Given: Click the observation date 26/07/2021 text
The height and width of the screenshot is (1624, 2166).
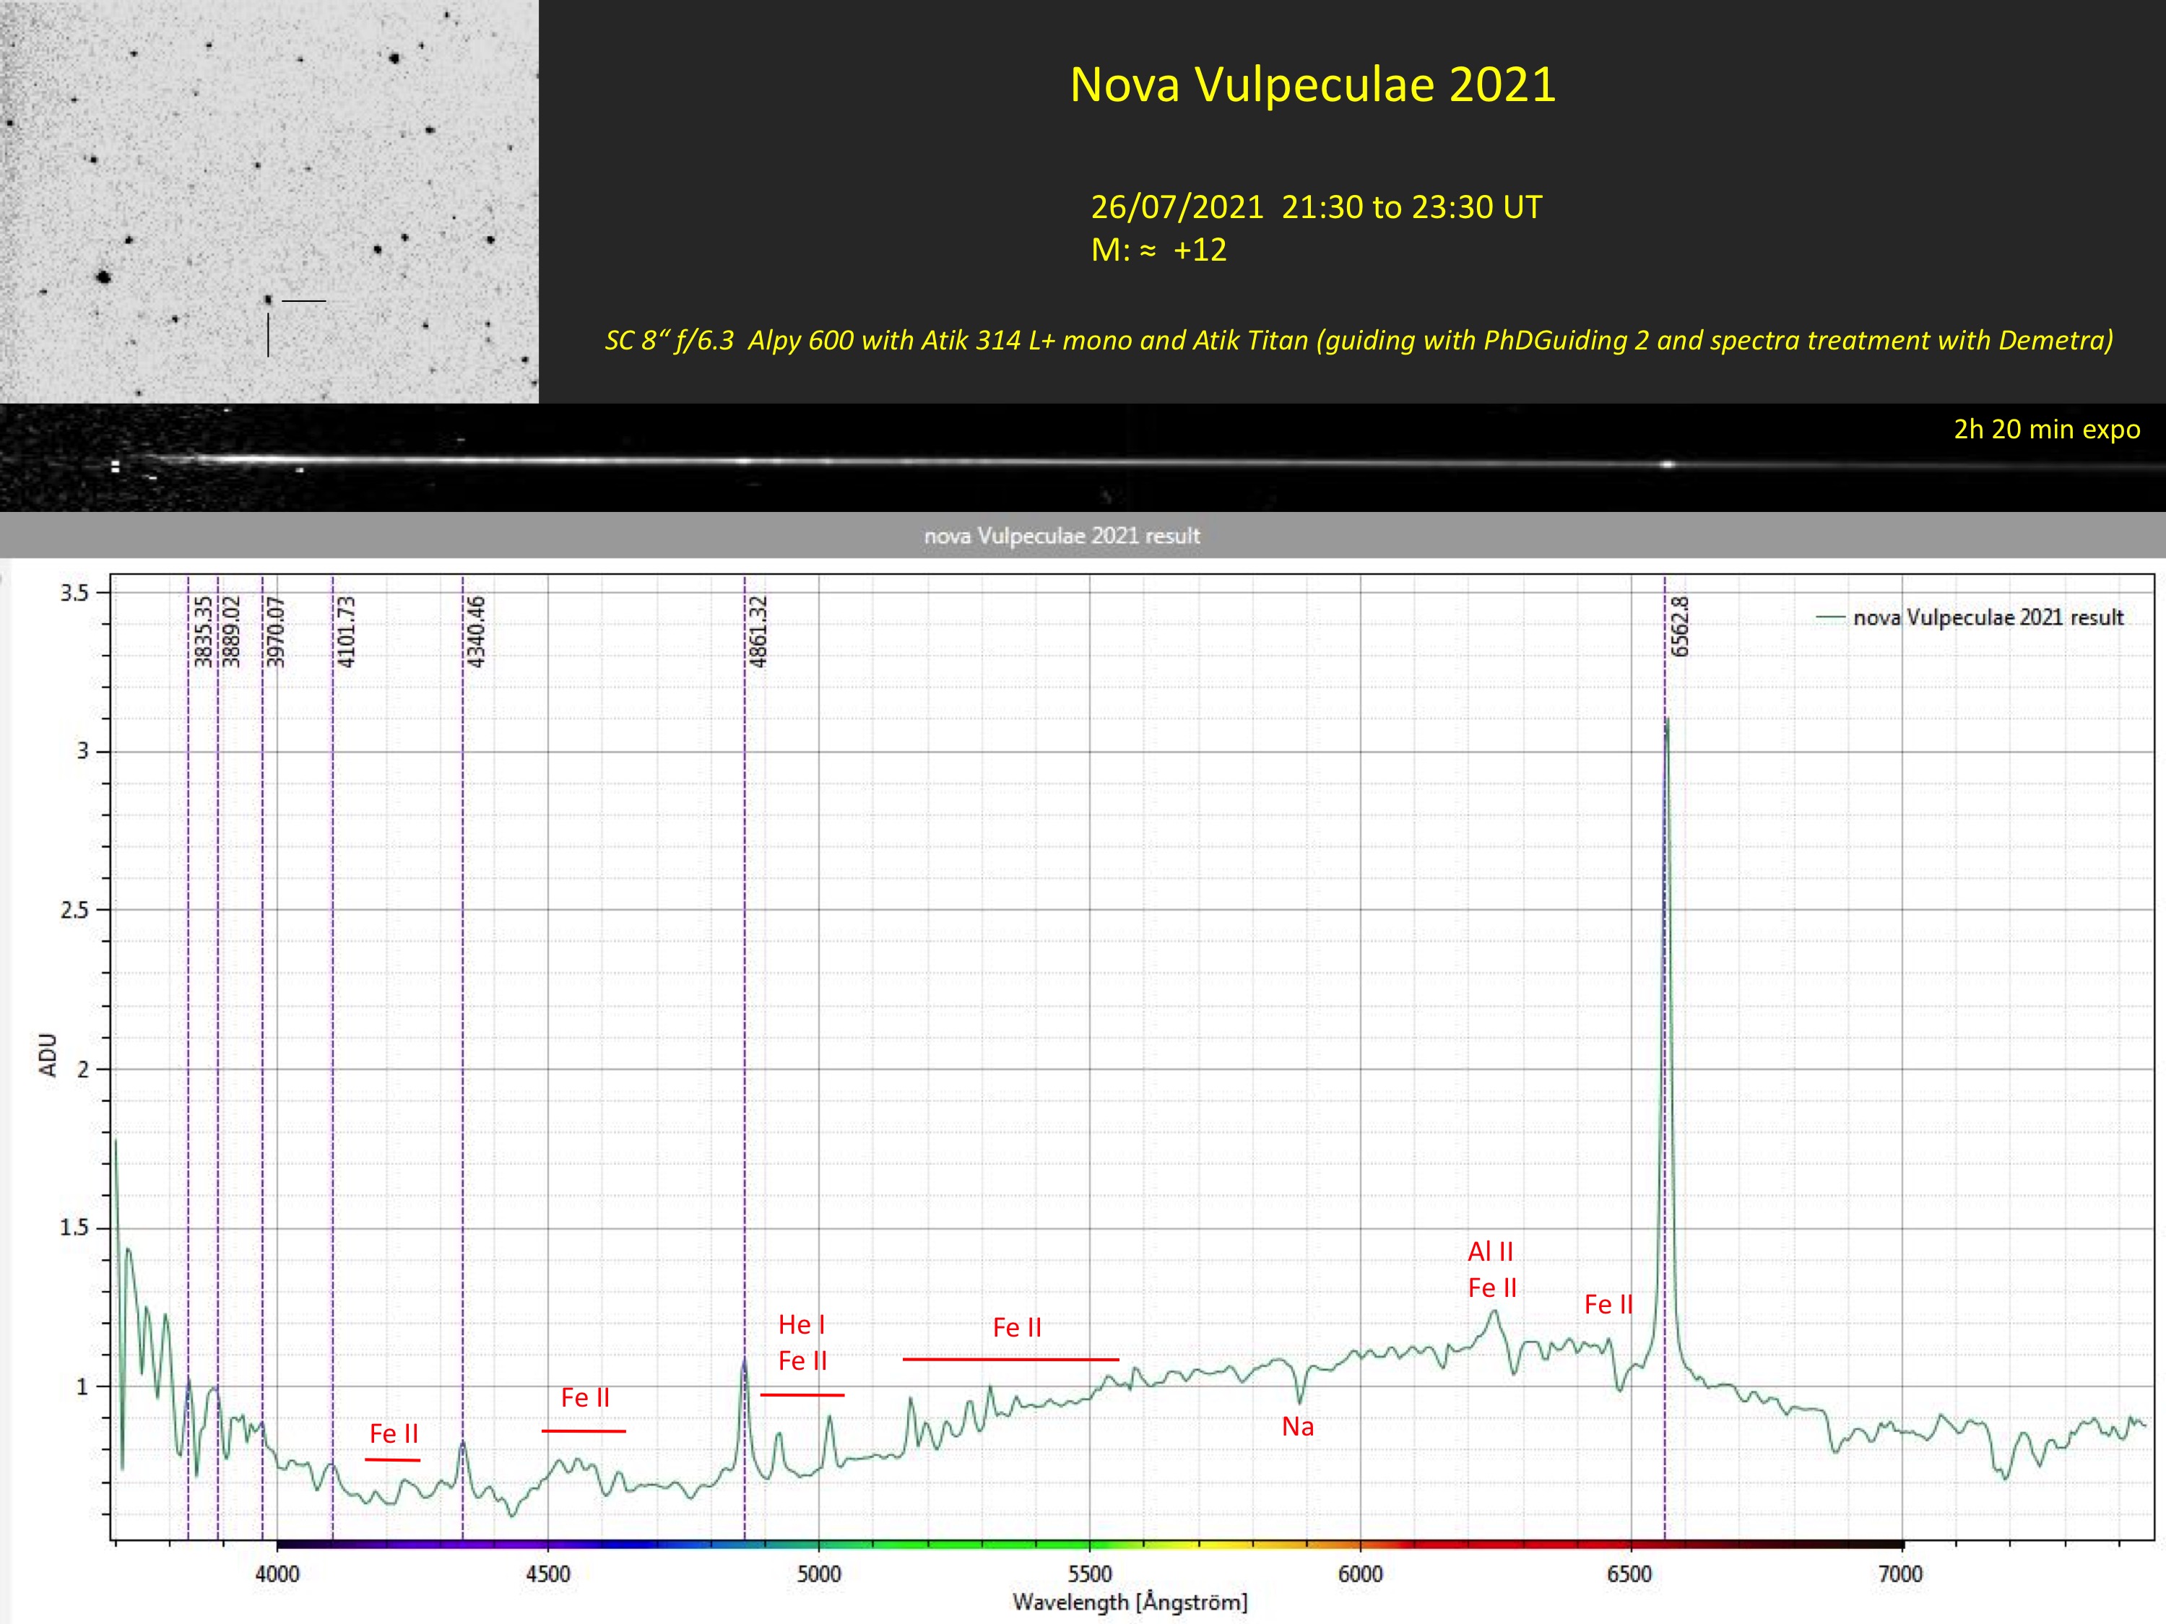Looking at the screenshot, I should pyautogui.click(x=1178, y=207).
